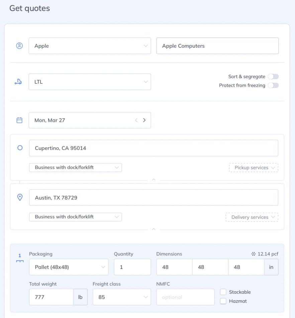Click the pallet item icon numbered 1
Screen dimensions: 295x318
tap(20, 258)
